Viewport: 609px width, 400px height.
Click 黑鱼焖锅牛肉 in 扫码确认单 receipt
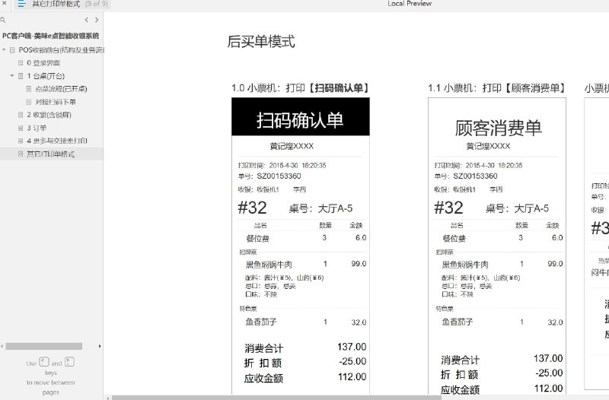click(269, 265)
